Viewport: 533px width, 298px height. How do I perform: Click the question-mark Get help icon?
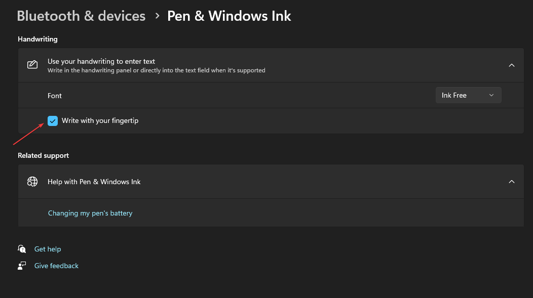pos(22,249)
